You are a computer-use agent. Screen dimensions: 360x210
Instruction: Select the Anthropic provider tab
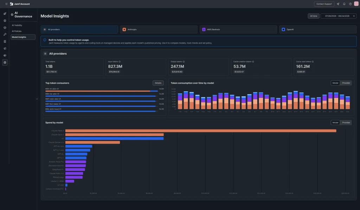coord(159,29)
